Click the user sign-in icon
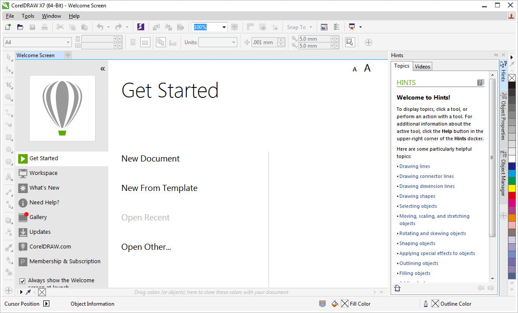The height and width of the screenshot is (313, 518). [x=512, y=16]
